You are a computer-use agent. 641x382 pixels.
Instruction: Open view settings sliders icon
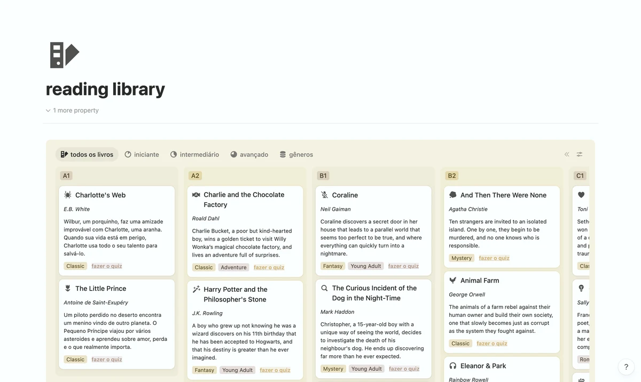580,155
